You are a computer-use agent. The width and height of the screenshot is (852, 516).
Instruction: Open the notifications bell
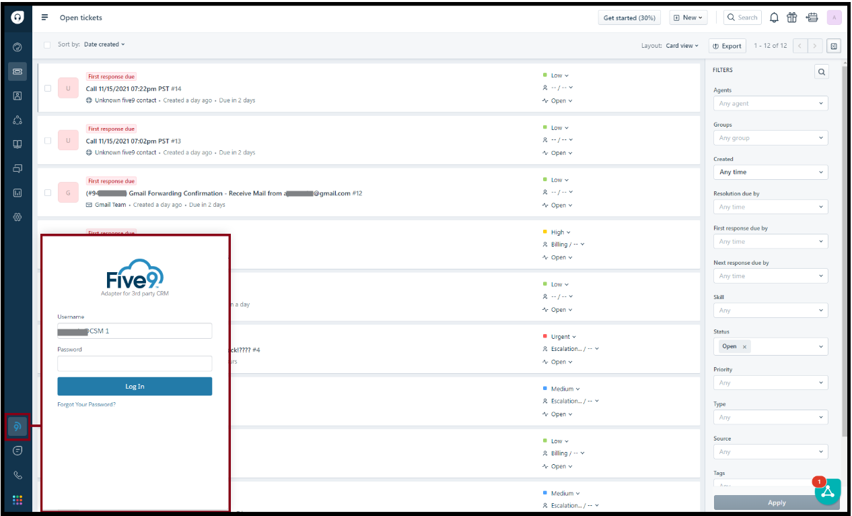(x=774, y=18)
